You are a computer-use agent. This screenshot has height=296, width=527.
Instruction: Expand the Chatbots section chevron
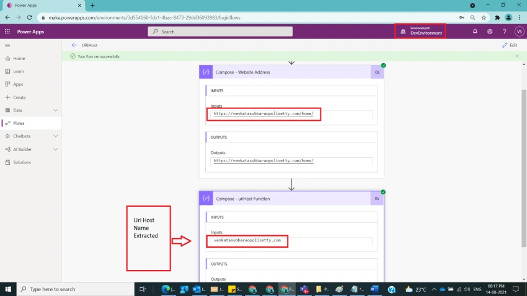click(x=55, y=136)
